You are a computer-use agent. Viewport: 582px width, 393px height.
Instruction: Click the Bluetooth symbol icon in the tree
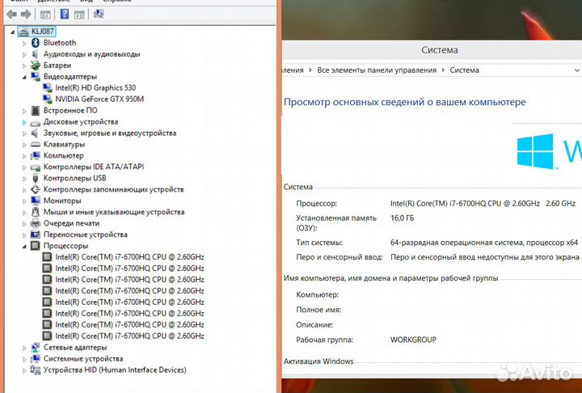36,43
